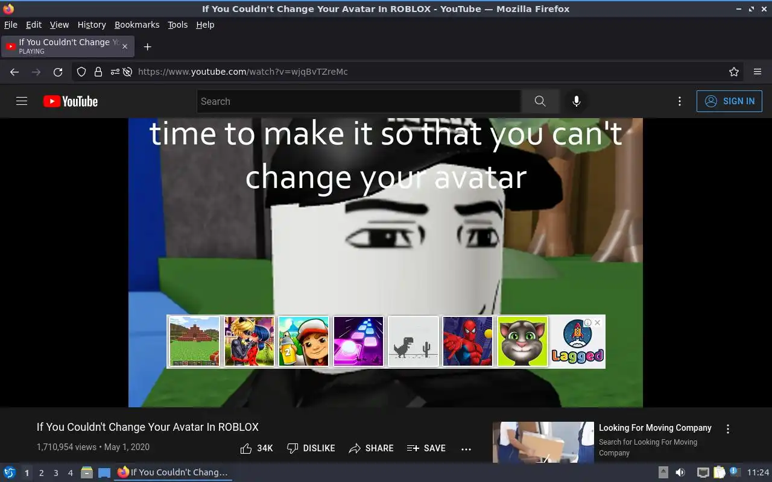Open the Spider-Man game thumbnail

point(467,341)
